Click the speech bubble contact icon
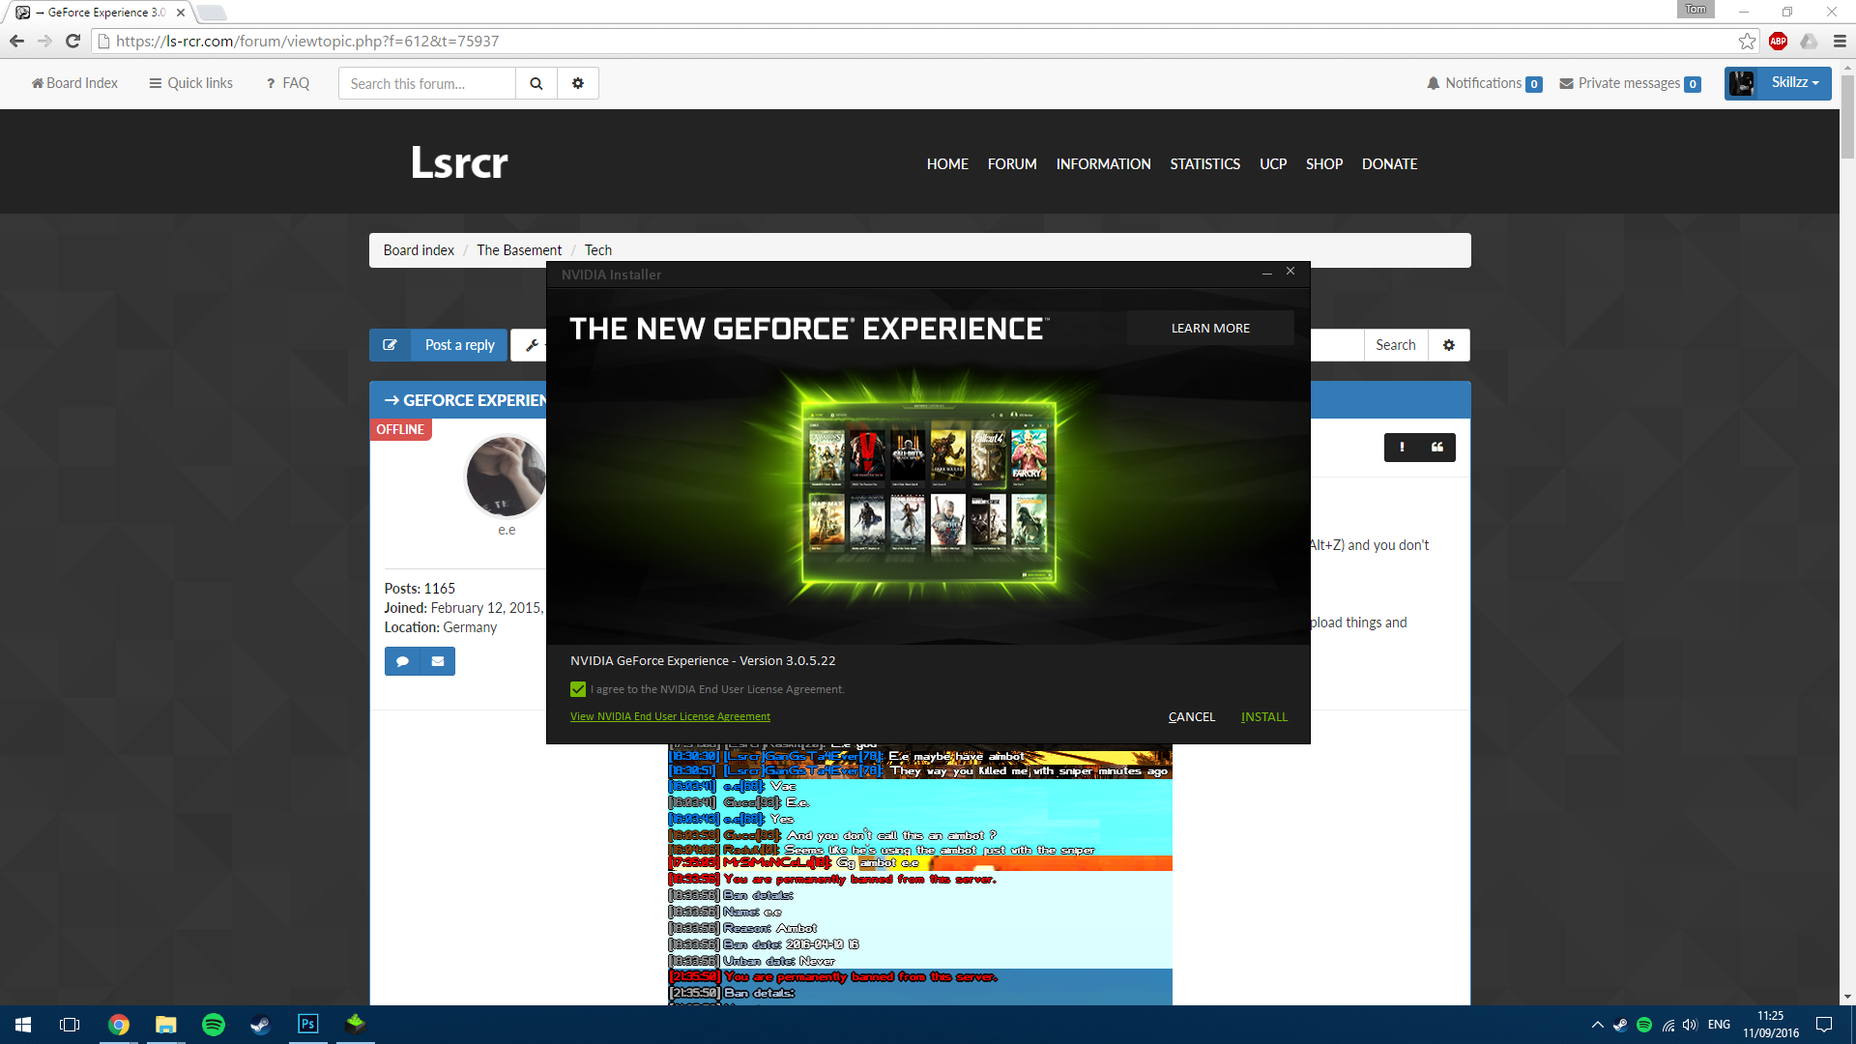 [402, 661]
